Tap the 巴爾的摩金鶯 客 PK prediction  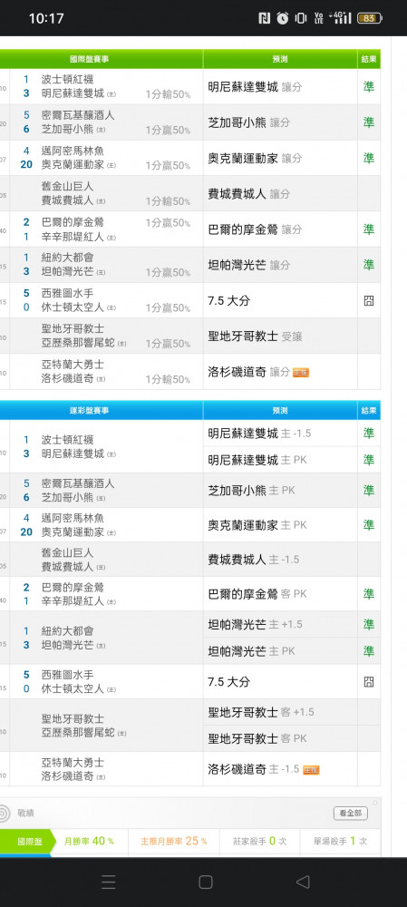tap(257, 593)
